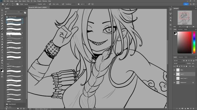Viewport: 197px width, 110px height.
Task: Open the Edit menu
Action: pos(8,1)
